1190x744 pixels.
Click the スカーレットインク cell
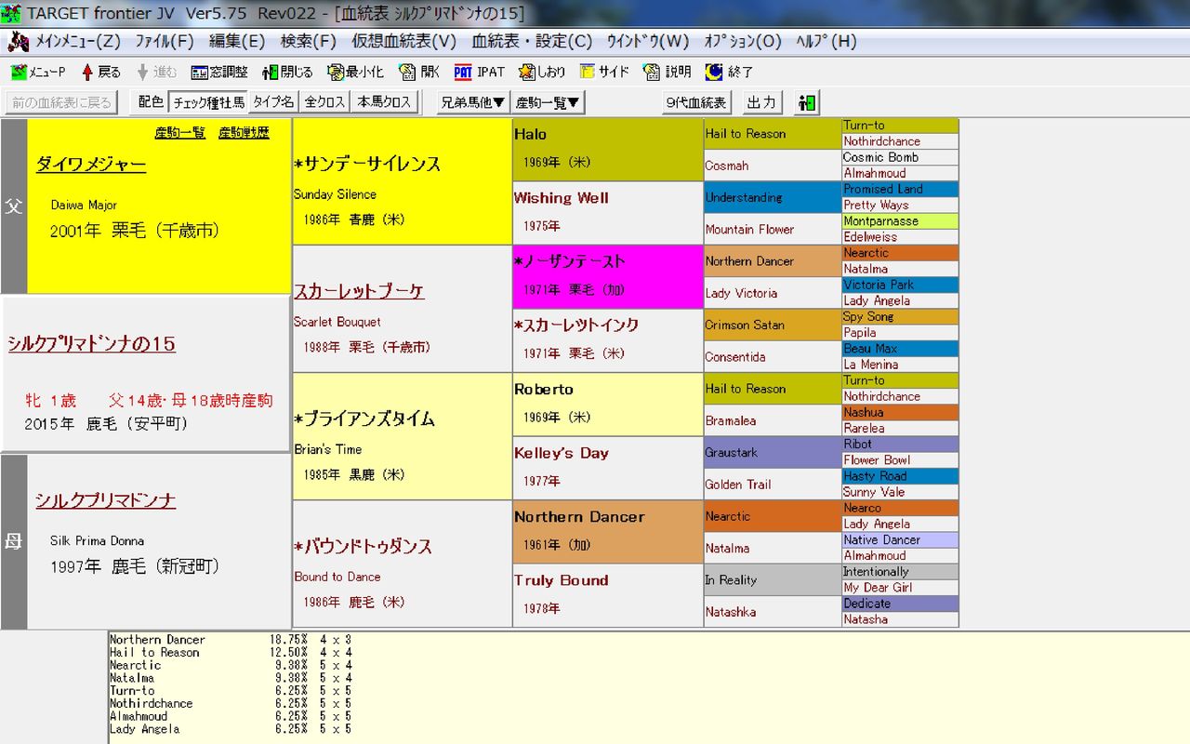608,340
